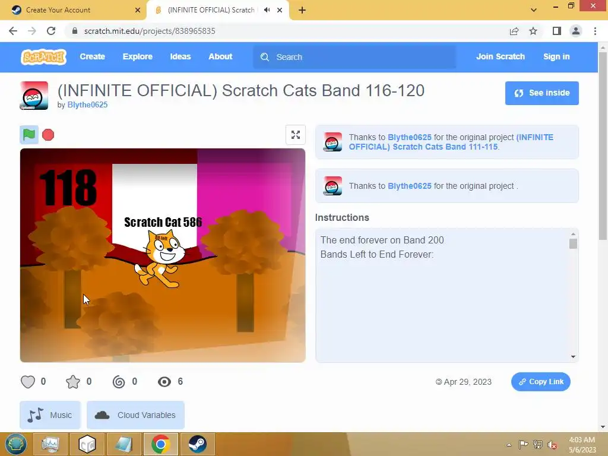
Task: Open a new browser tab with plus
Action: (x=302, y=10)
